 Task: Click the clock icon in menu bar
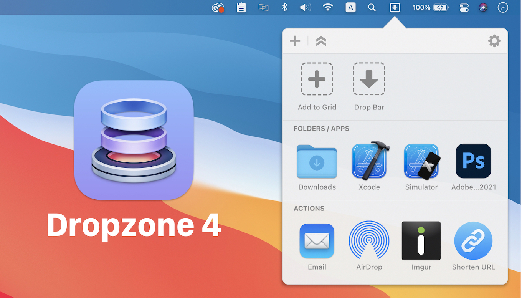coord(503,7)
